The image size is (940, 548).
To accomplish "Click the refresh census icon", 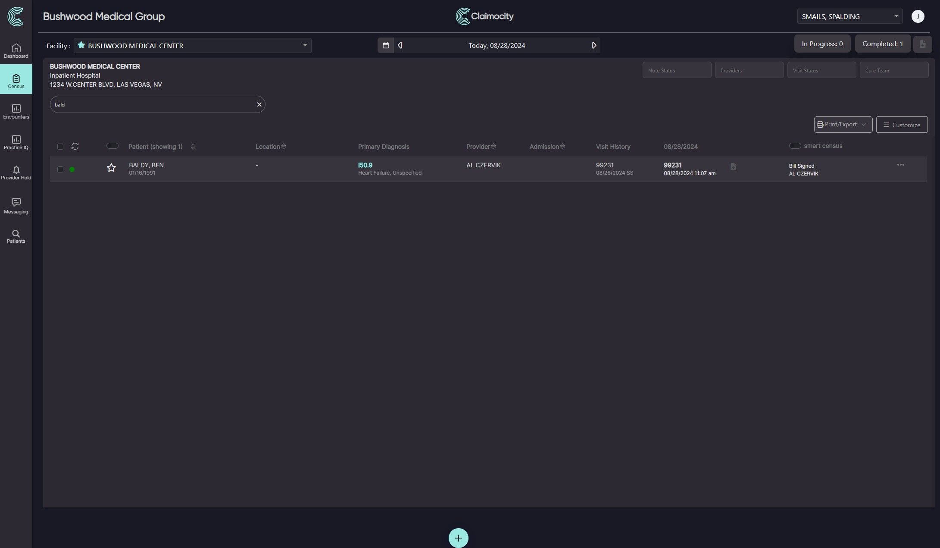I will pyautogui.click(x=75, y=147).
